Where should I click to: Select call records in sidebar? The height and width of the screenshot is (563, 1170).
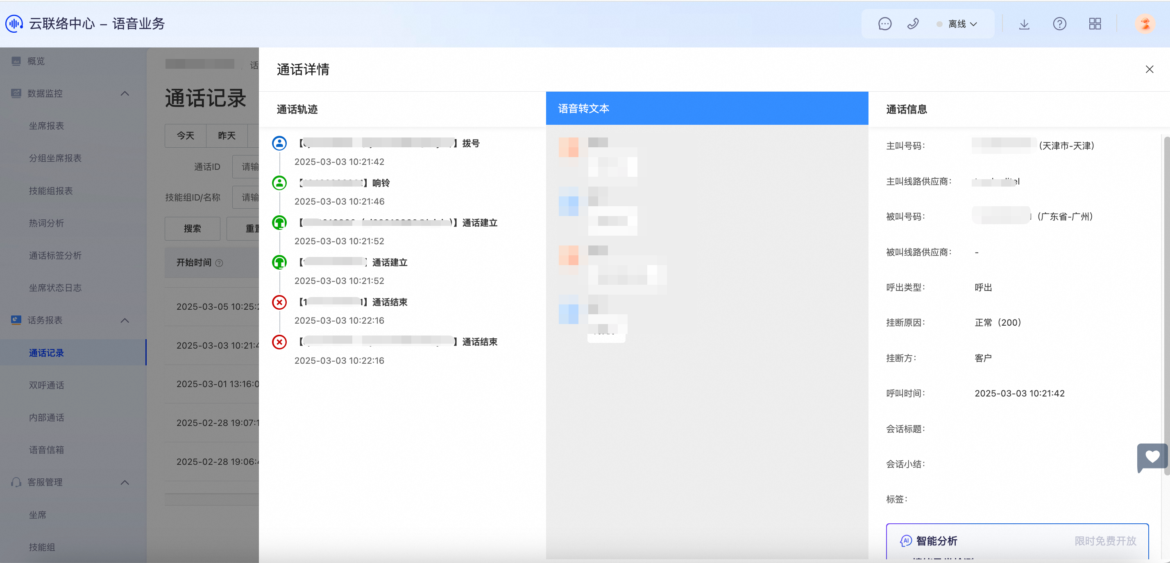click(73, 353)
